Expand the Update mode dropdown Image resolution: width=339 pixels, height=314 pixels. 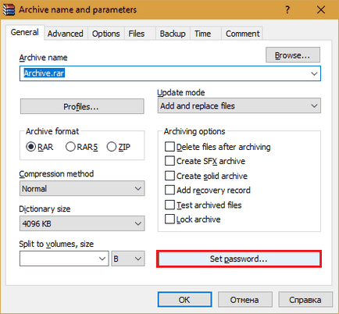[x=239, y=105]
